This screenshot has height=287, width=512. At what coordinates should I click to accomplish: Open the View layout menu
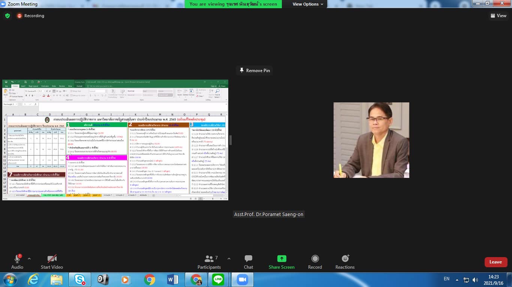498,16
